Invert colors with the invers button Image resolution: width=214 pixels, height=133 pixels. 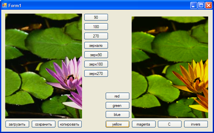click(196, 124)
